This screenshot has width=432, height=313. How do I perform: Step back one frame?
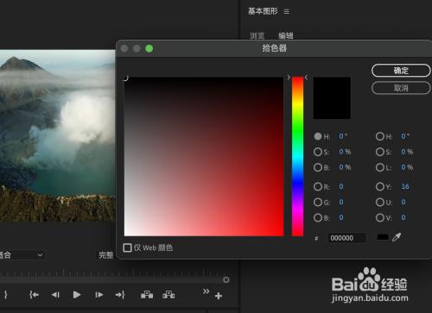click(x=55, y=295)
